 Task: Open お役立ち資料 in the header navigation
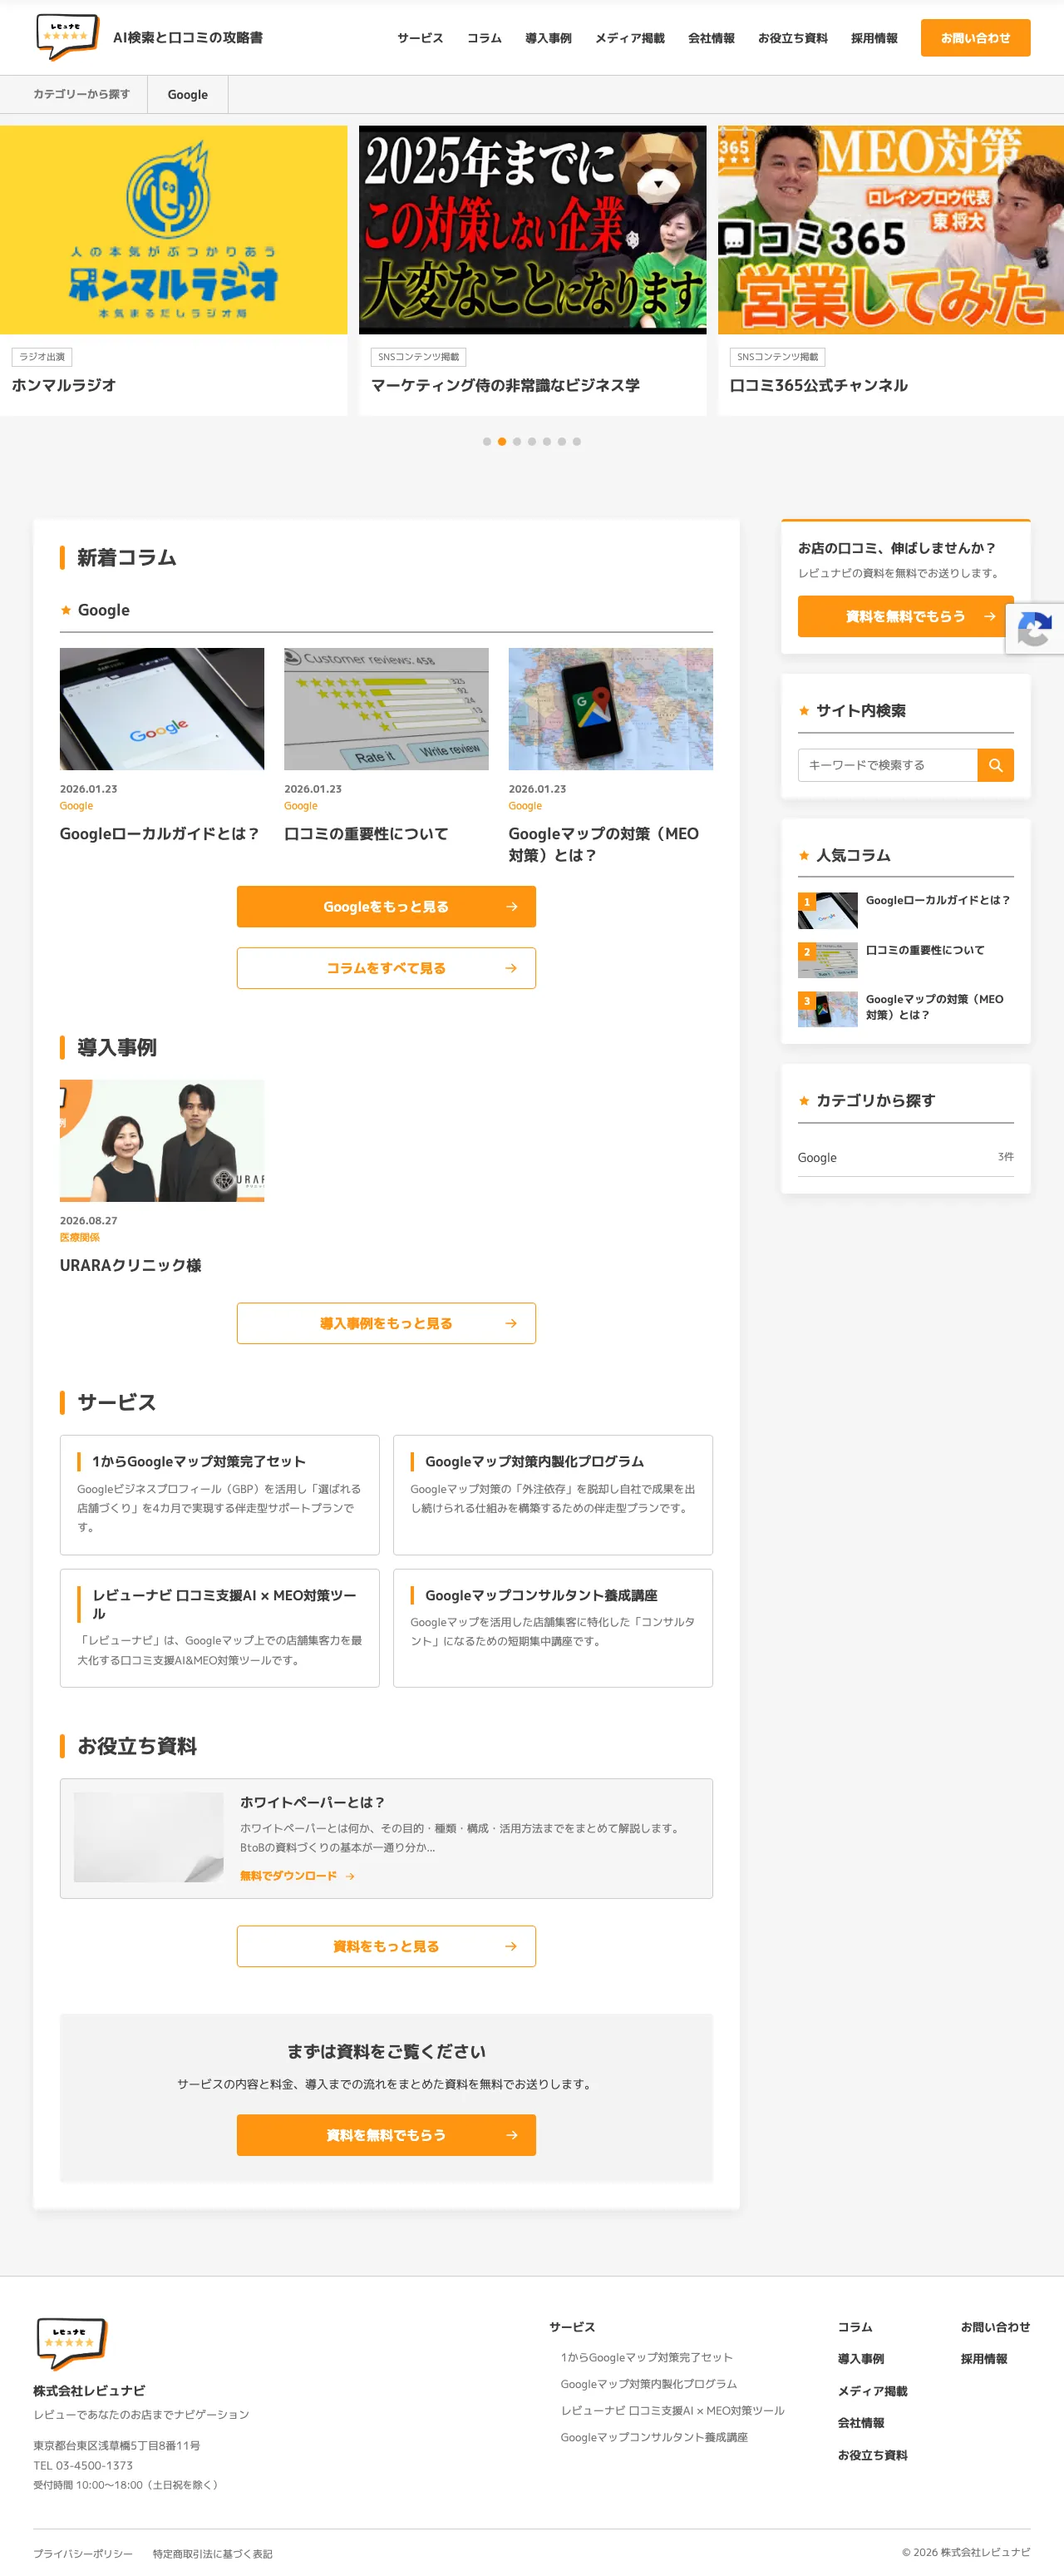click(x=792, y=38)
